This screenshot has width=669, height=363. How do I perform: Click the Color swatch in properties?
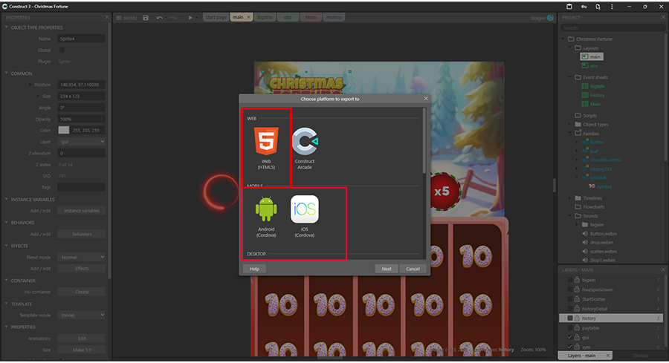64,130
